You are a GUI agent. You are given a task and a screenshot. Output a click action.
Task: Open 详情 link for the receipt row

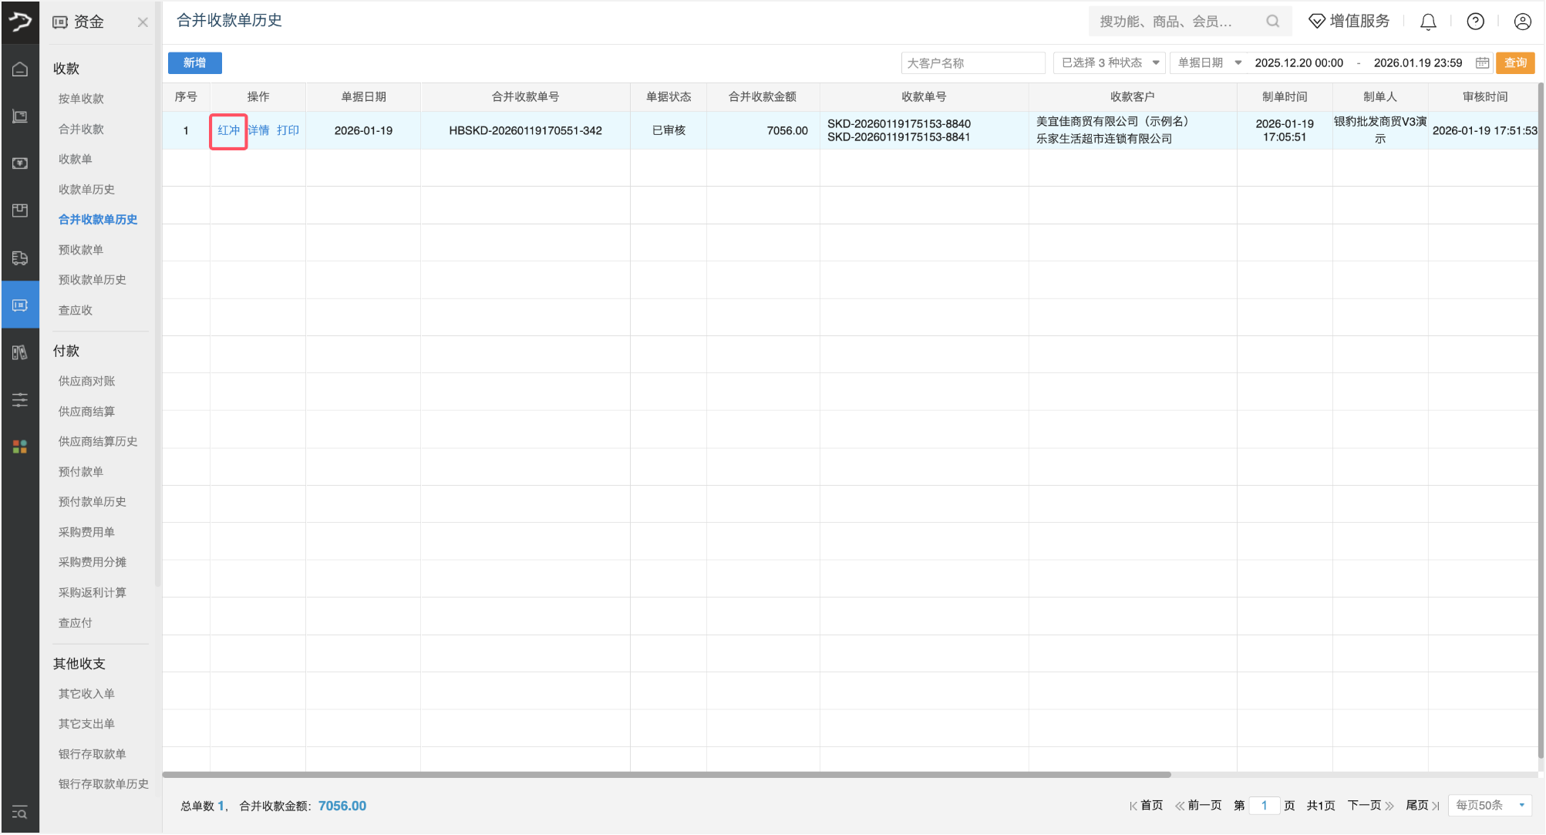[x=259, y=131]
